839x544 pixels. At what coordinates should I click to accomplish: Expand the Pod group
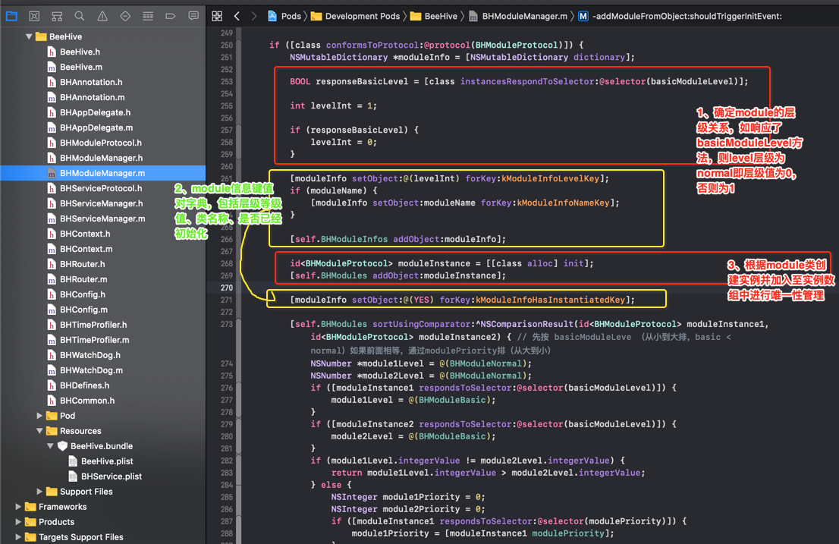click(x=39, y=416)
